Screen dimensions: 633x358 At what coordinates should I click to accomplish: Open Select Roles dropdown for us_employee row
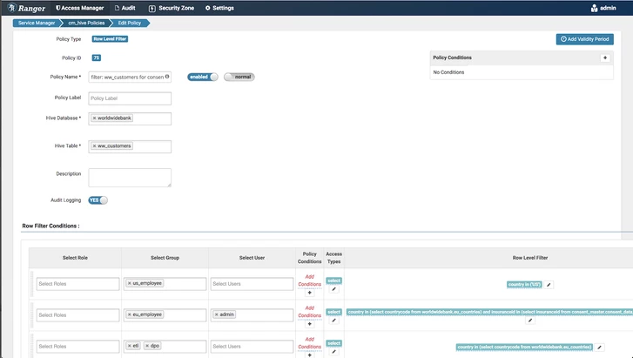coord(77,284)
